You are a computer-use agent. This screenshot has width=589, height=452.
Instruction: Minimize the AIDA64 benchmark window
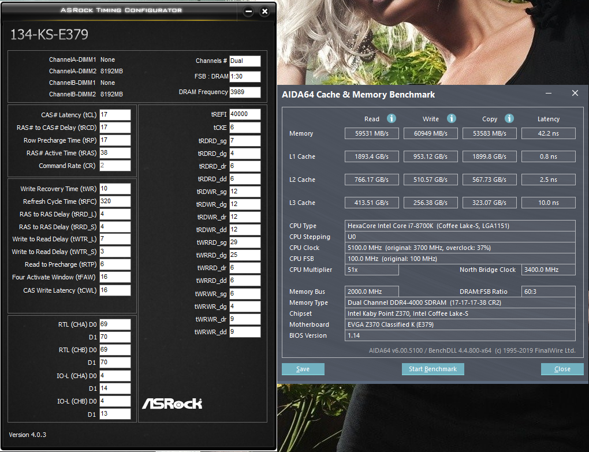(x=549, y=93)
